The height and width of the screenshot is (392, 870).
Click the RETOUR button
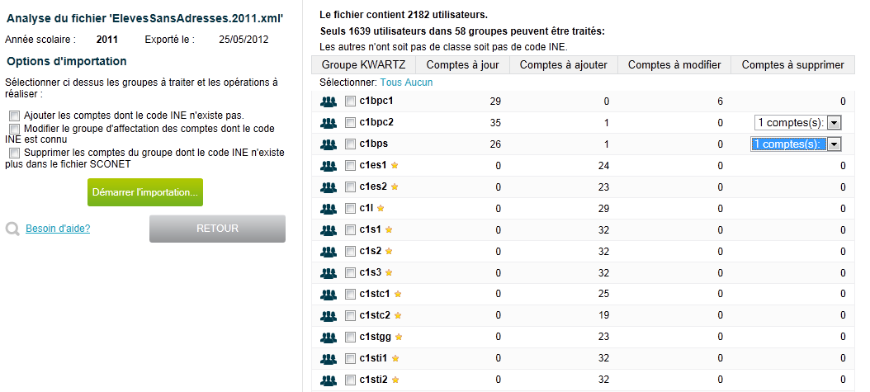pos(218,229)
